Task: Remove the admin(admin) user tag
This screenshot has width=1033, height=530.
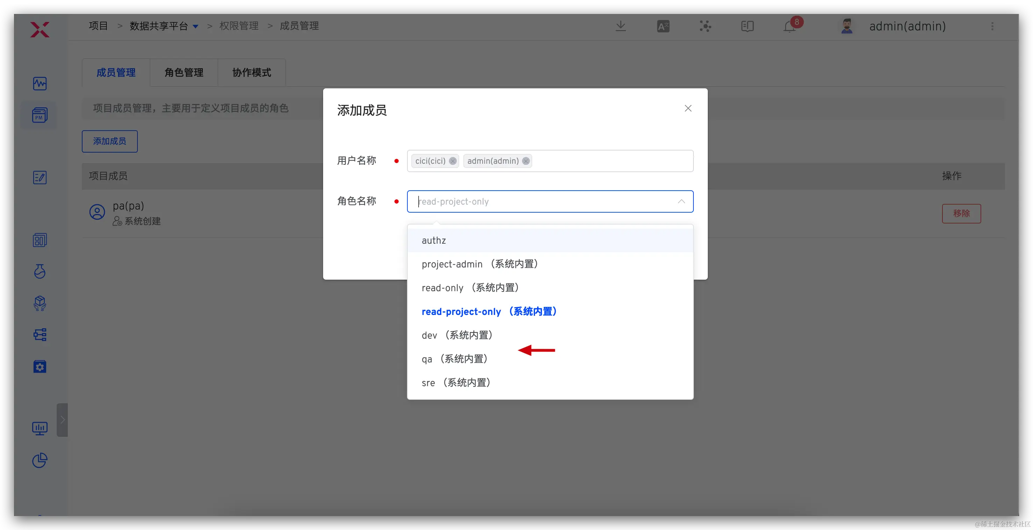Action: (x=526, y=161)
